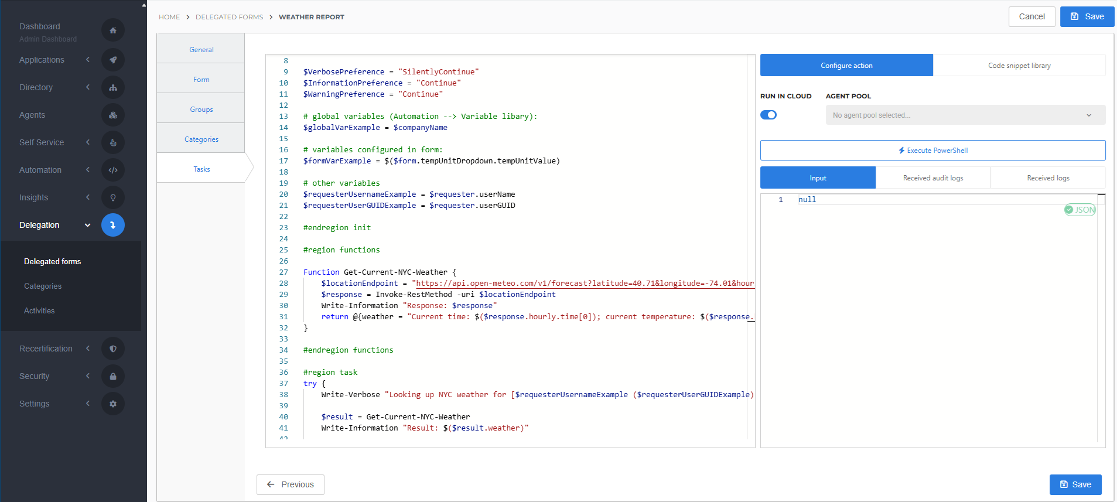The width and height of the screenshot is (1117, 502).
Task: Click the Applications rocket icon
Action: coord(113,60)
